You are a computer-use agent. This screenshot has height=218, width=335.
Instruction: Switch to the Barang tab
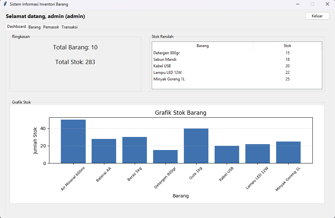(34, 27)
